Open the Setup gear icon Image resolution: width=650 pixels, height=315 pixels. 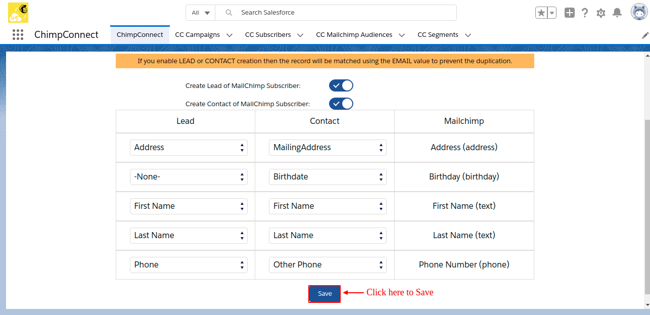pos(600,13)
